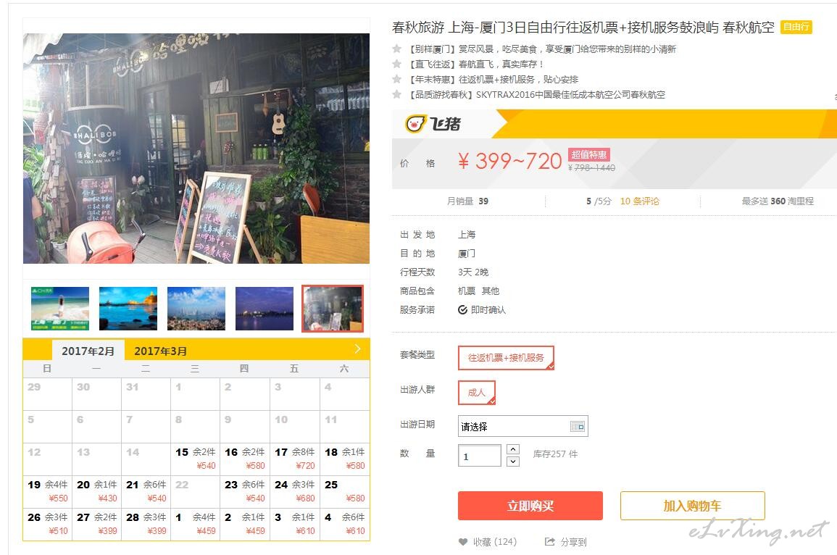
Task: Switch to the 2017年2月 calendar tab
Action: (x=88, y=351)
